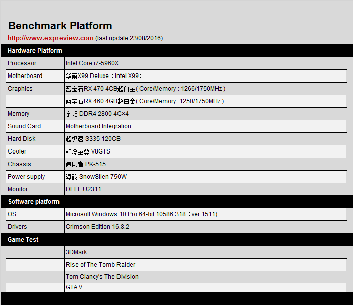
Task: Open the http://www.expreview.com link
Action: pos(50,38)
